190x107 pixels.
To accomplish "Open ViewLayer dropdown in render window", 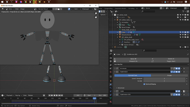I will point(87,9).
